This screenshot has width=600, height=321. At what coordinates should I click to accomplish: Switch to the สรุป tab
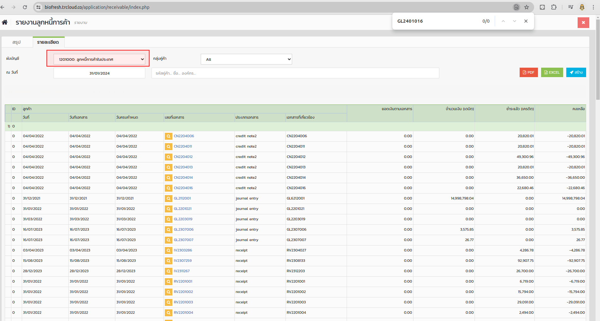tap(17, 42)
